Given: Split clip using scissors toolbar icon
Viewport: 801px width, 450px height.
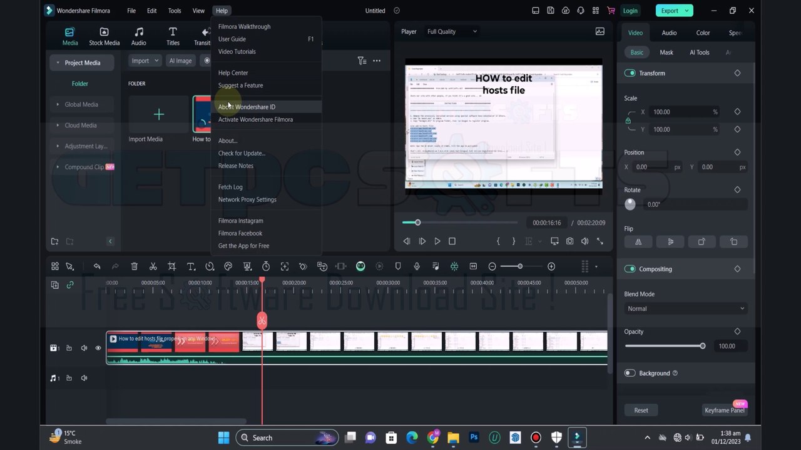Looking at the screenshot, I should (153, 266).
